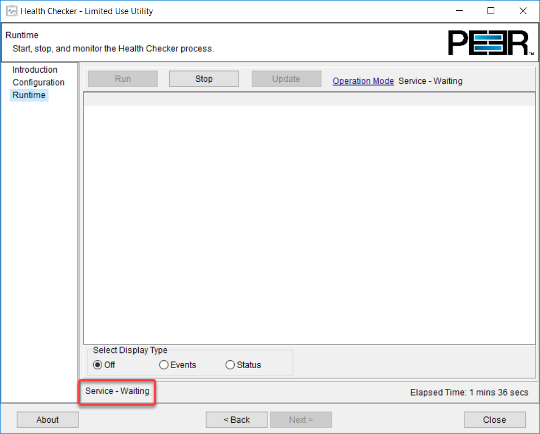Go back using the Back button
The image size is (540, 434).
tap(236, 419)
